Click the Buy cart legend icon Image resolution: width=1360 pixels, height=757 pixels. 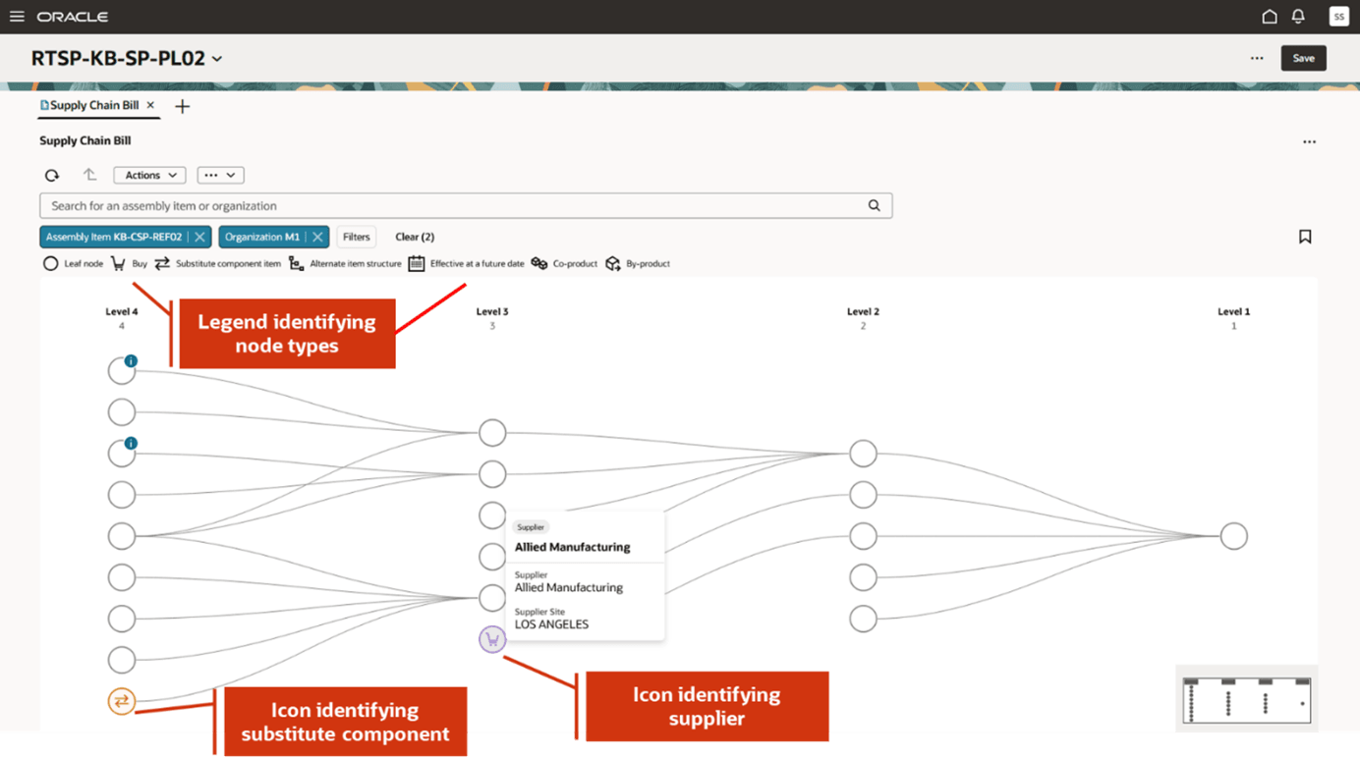click(118, 263)
